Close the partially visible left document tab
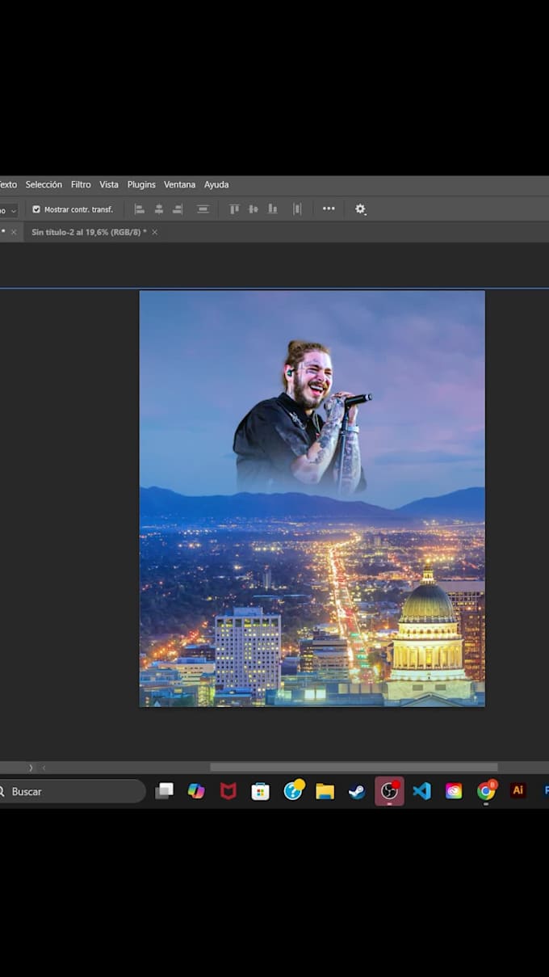The image size is (549, 977). click(x=13, y=232)
